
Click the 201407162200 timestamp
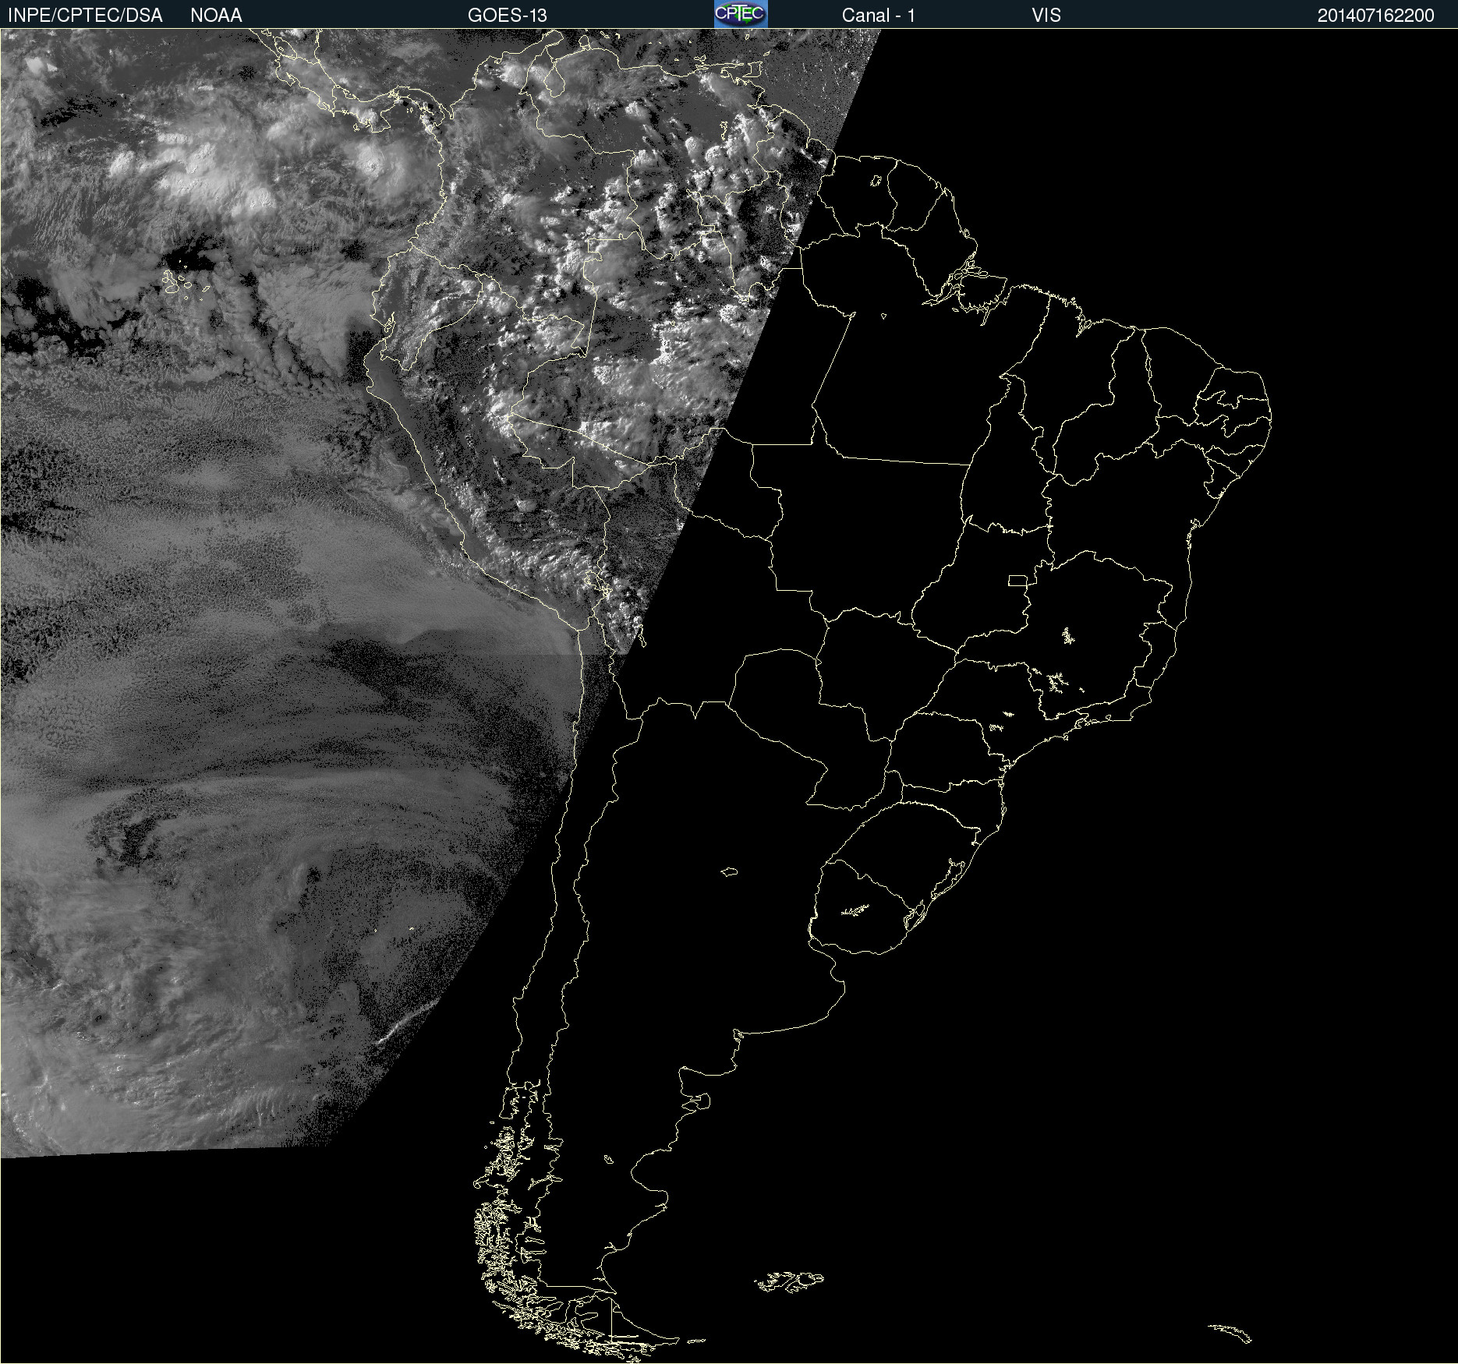click(1375, 15)
